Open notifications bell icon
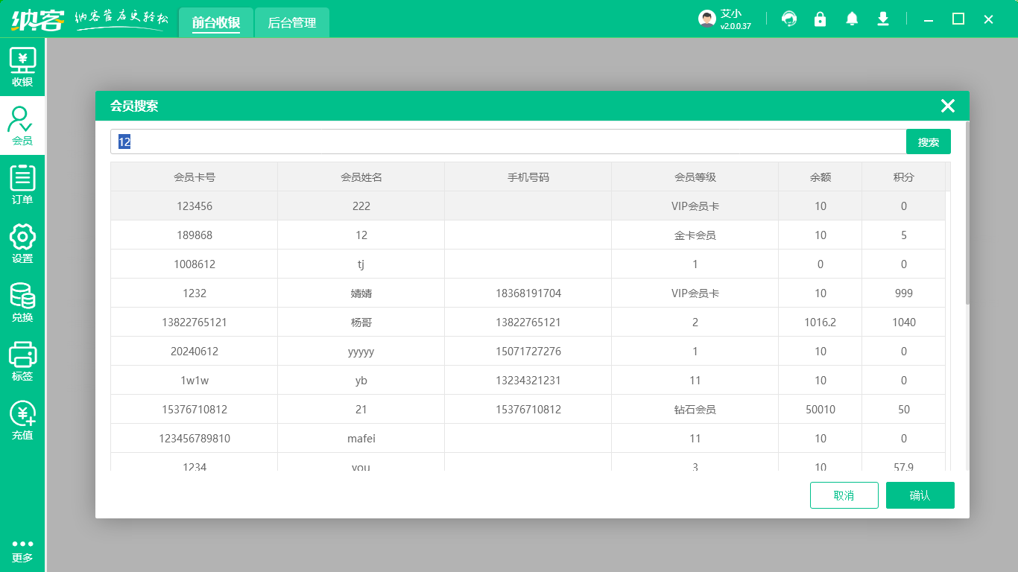1018x572 pixels. pos(852,19)
